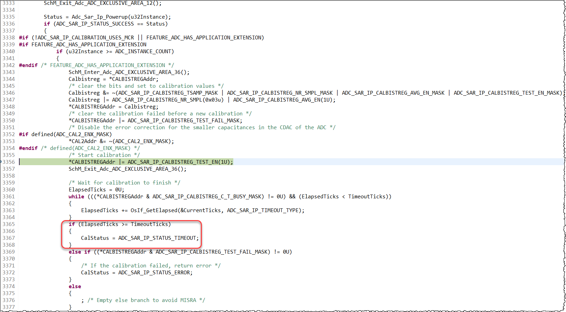Select the else keyword on line 3374

click(x=75, y=286)
